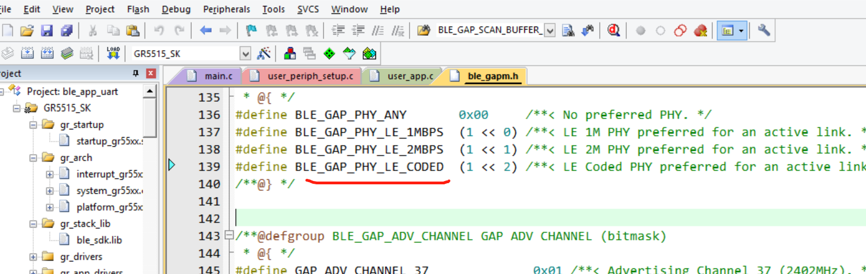Image resolution: width=866 pixels, height=274 pixels.
Task: Open the Configuration wrench icon
Action: click(x=763, y=31)
